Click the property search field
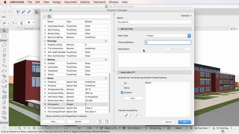The image size is (239, 134). pos(81,16)
